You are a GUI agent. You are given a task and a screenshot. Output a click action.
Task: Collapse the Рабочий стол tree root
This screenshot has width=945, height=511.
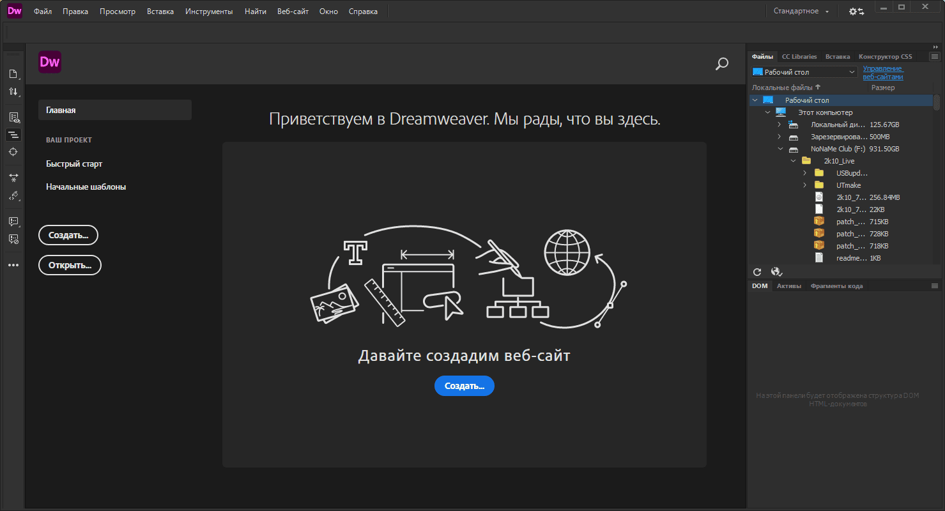point(755,100)
